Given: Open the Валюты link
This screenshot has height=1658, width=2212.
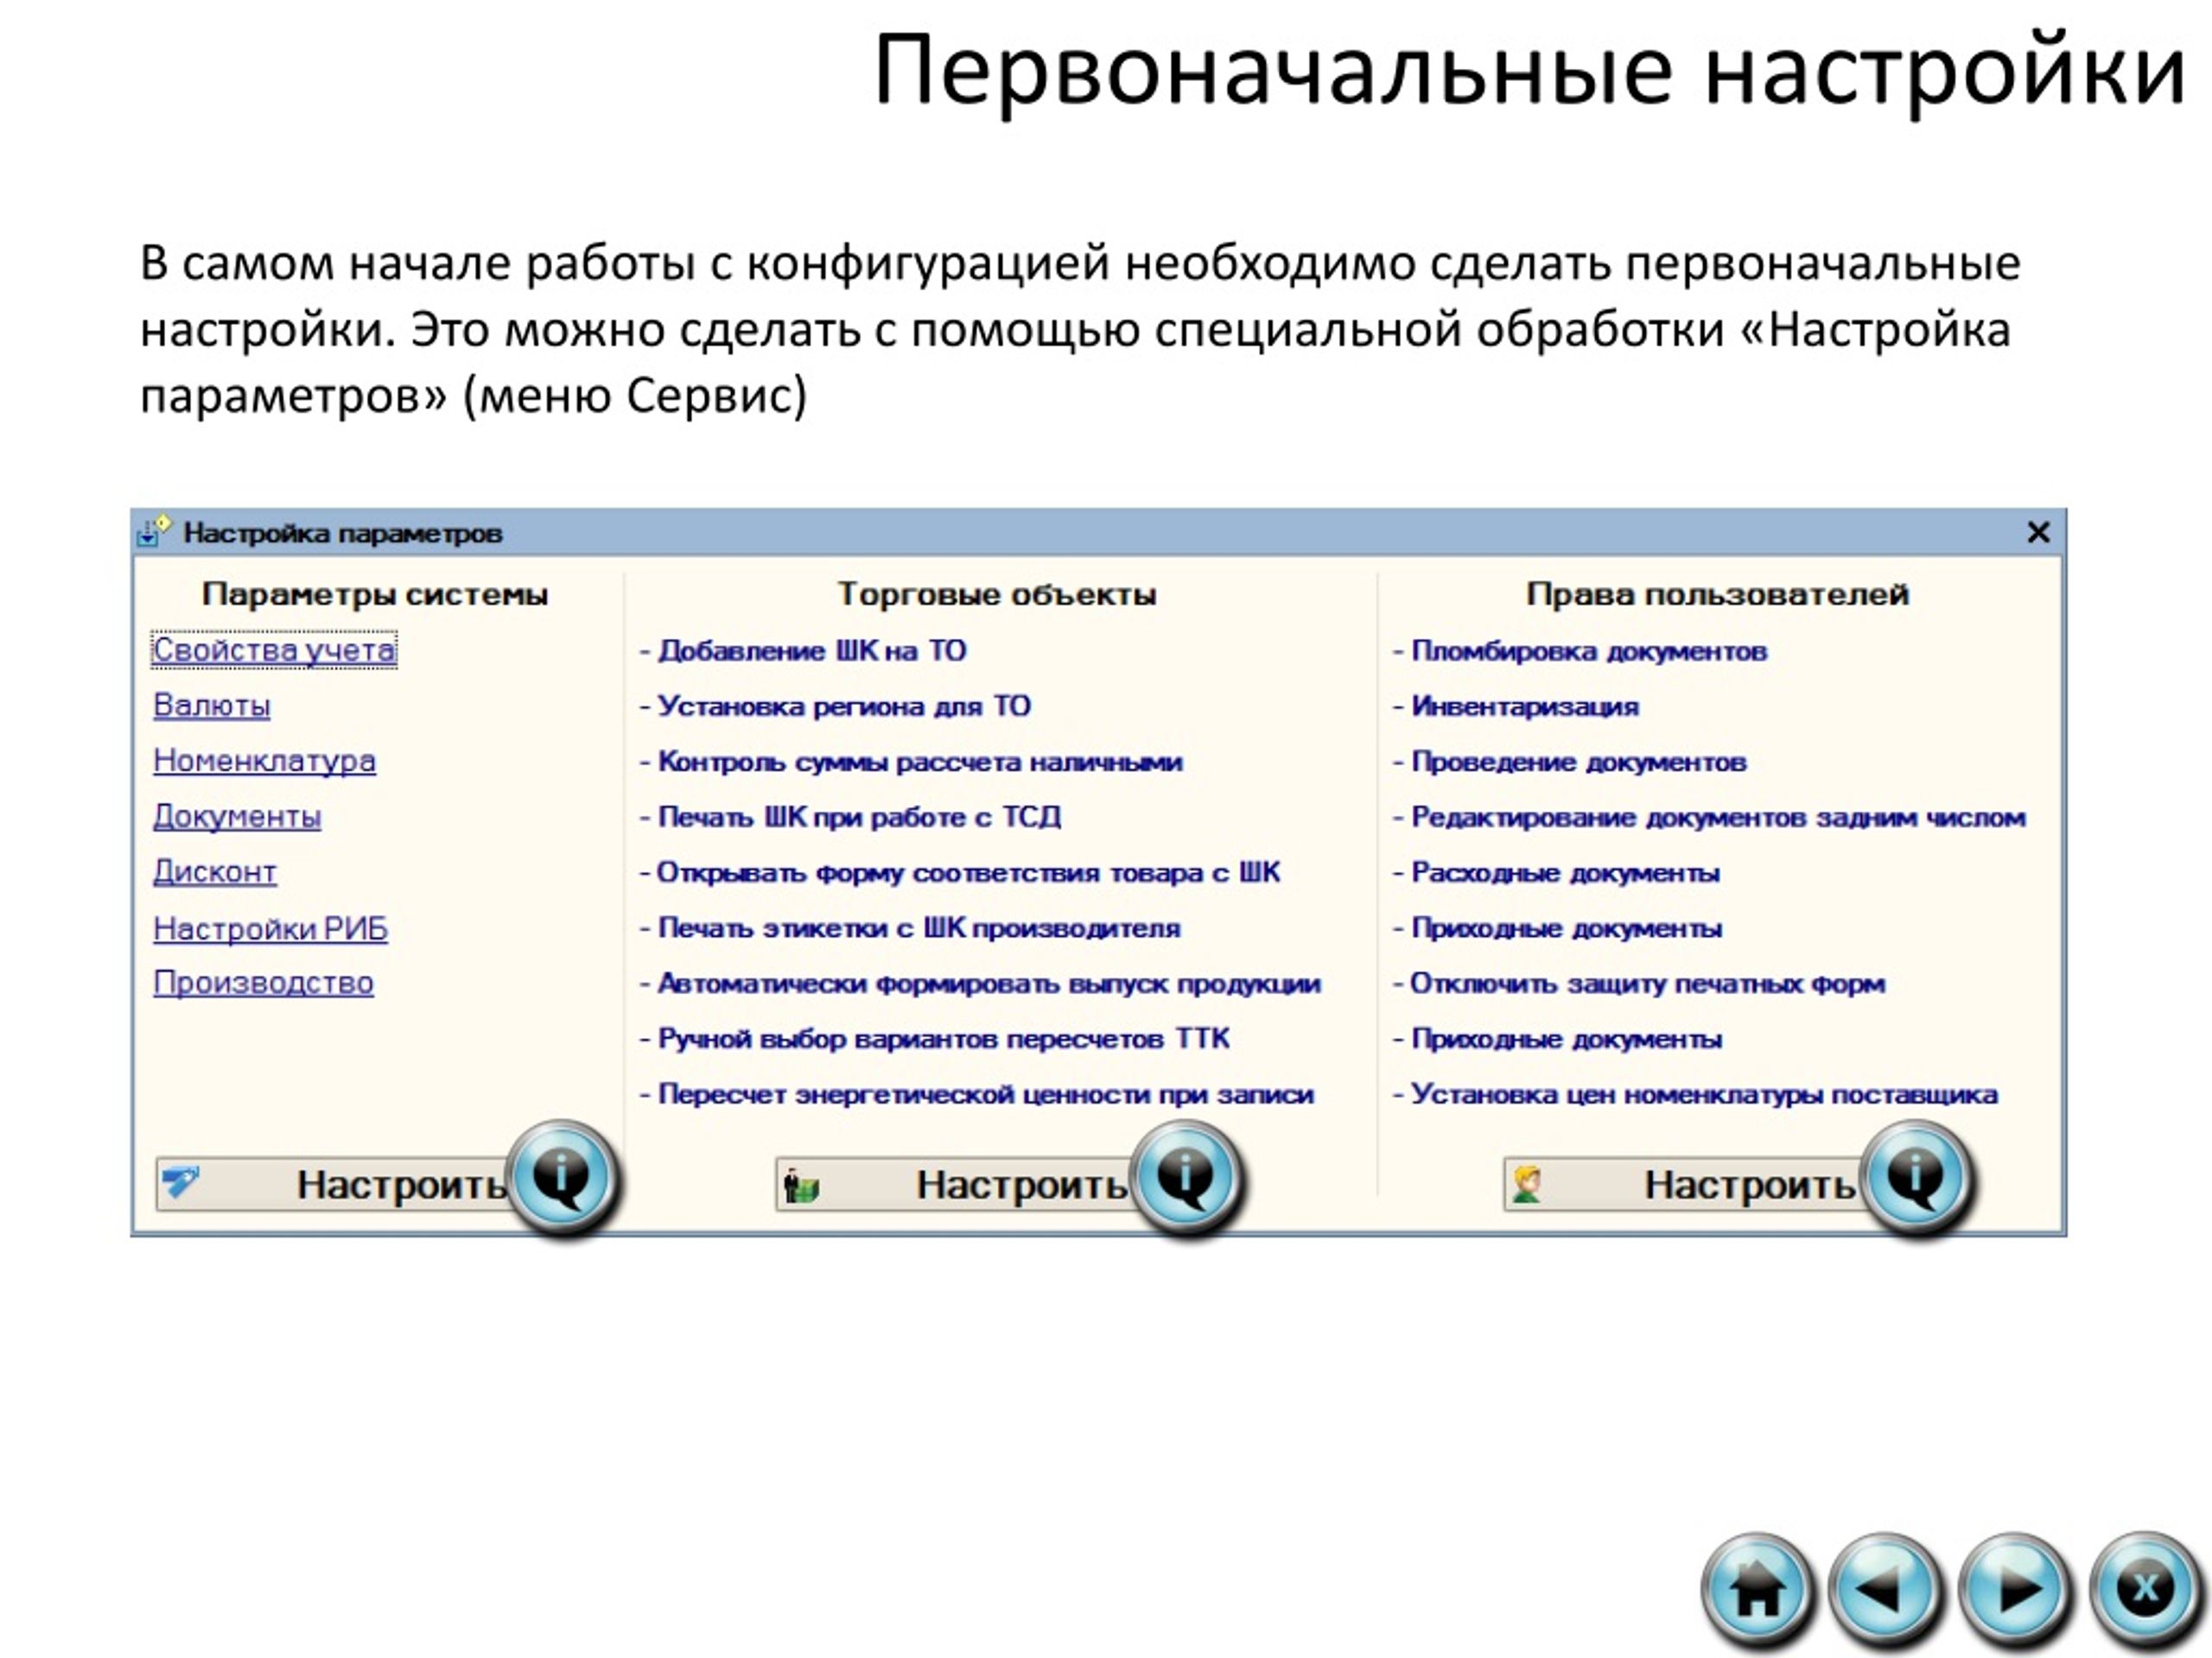Looking at the screenshot, I should tap(212, 706).
